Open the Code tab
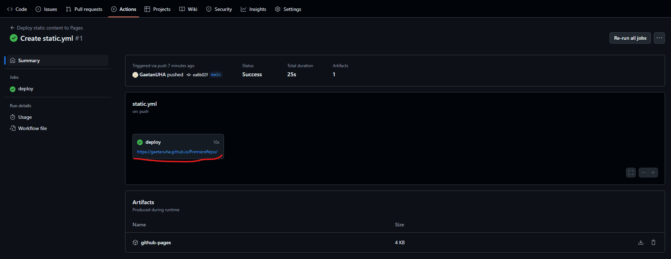This screenshot has width=671, height=259. click(x=17, y=9)
